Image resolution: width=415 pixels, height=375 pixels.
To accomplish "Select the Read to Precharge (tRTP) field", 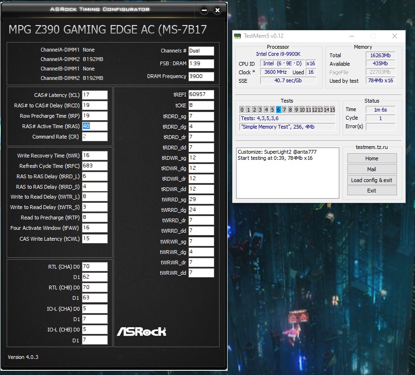I will [95, 218].
